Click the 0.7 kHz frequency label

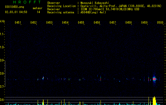click(2, 87)
